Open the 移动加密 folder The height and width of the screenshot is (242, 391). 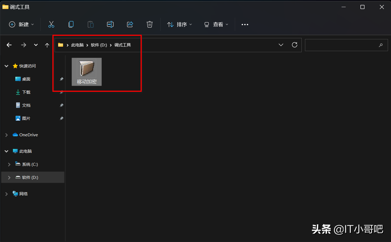(87, 71)
